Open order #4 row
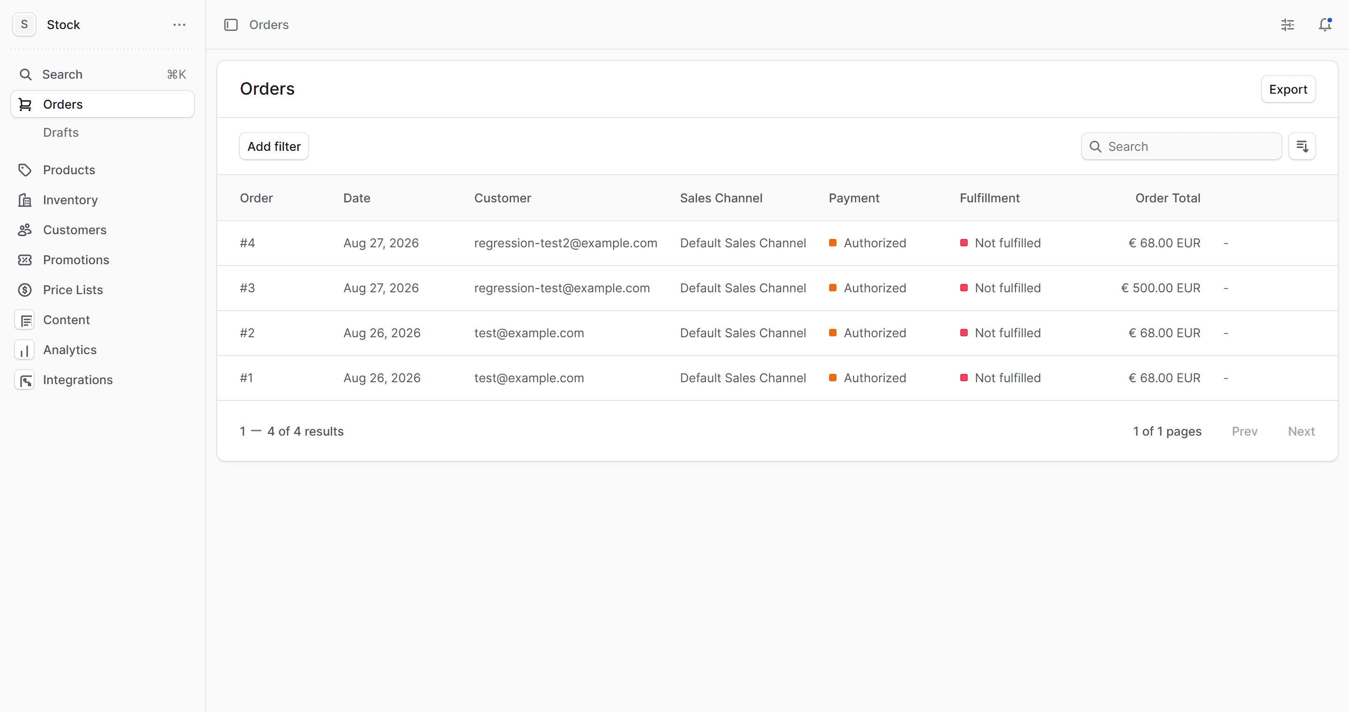The height and width of the screenshot is (712, 1349). tap(777, 243)
